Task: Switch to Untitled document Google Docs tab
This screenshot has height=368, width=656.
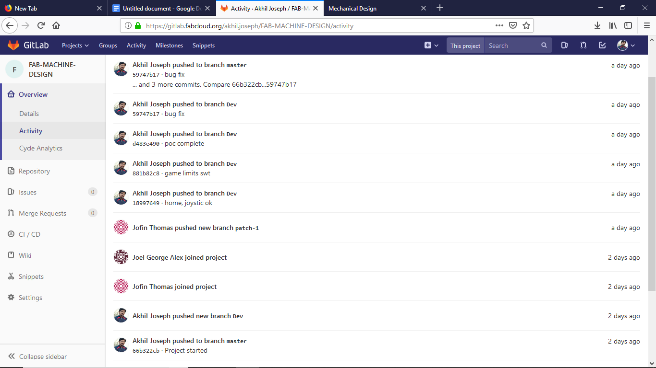Action: [x=162, y=8]
